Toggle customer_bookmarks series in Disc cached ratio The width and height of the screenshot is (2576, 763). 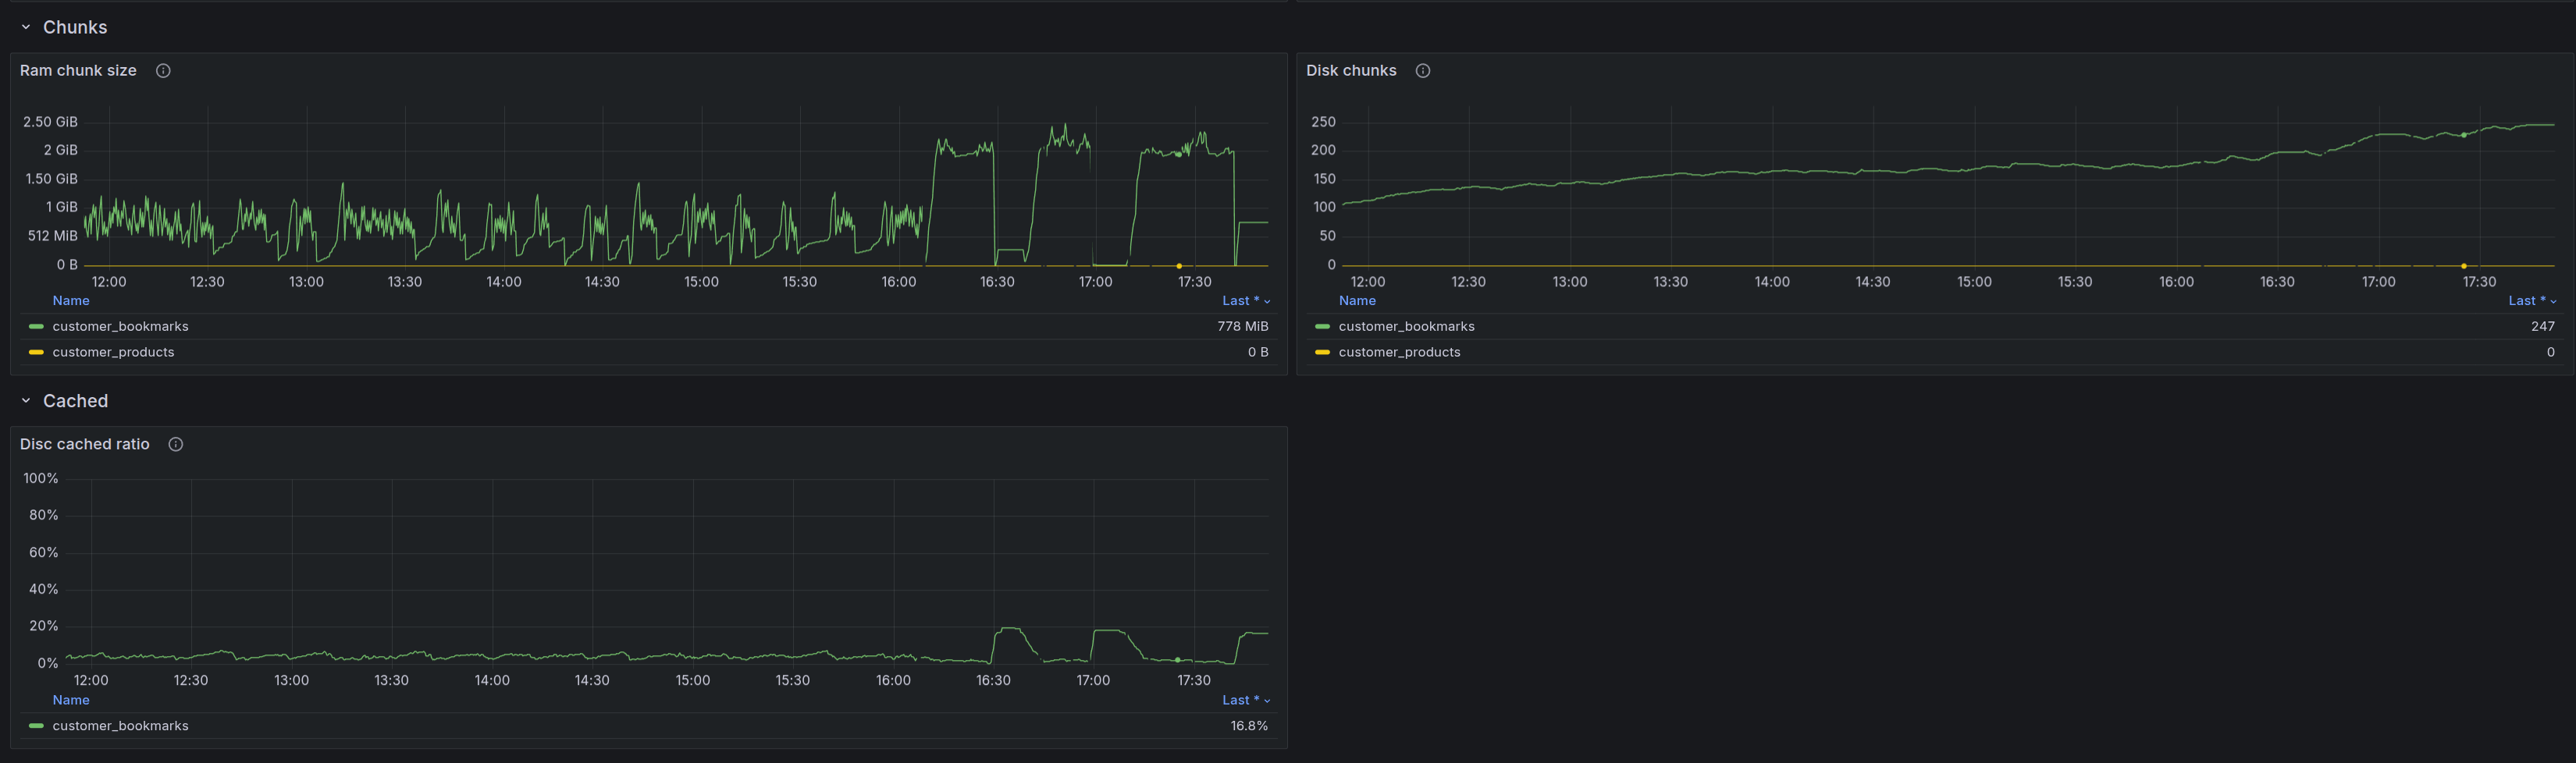(120, 726)
